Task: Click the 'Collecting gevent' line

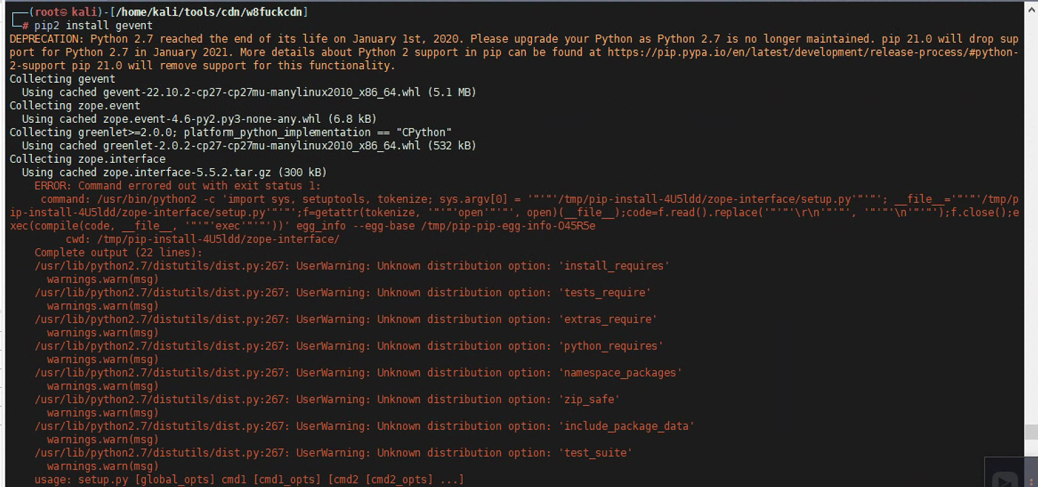Action: click(62, 79)
